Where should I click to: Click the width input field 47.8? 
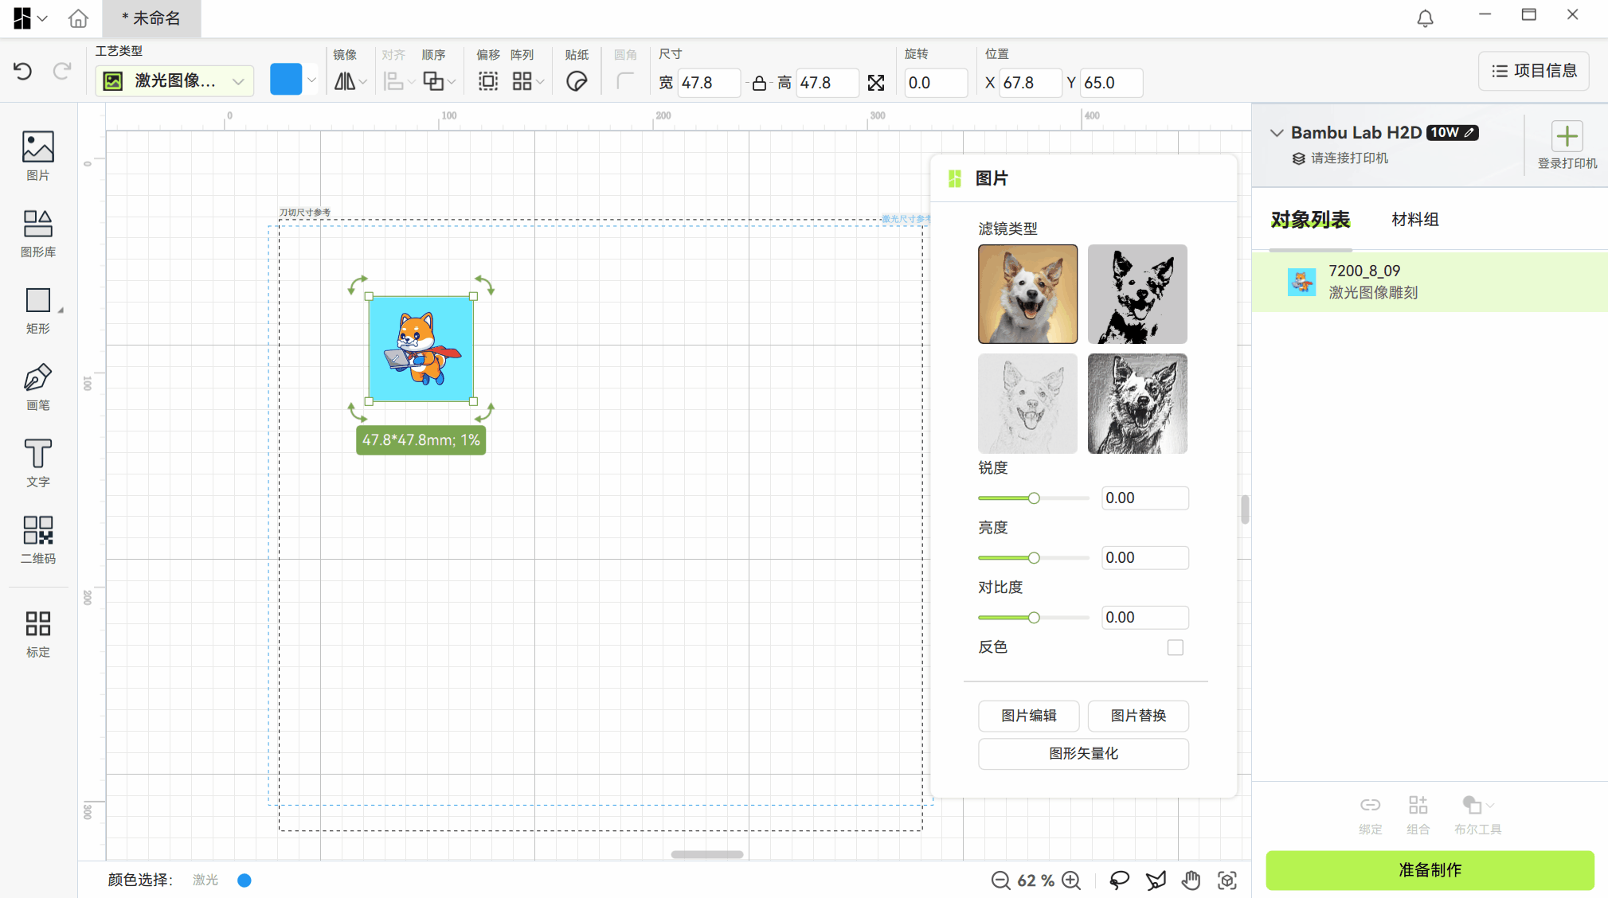pyautogui.click(x=708, y=83)
